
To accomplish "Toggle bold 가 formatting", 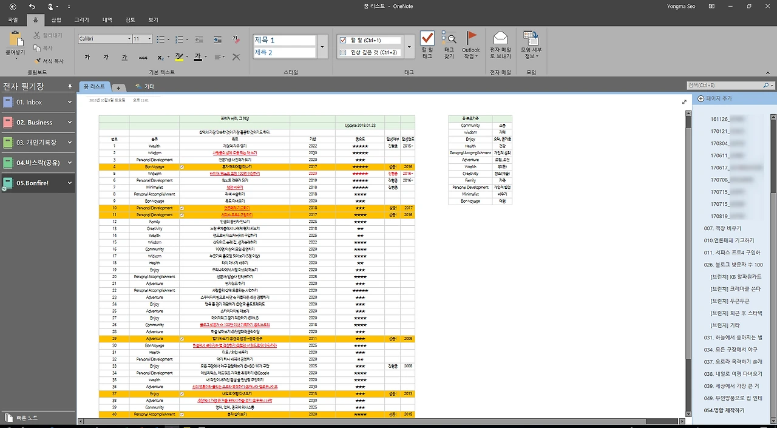I will tap(87, 57).
